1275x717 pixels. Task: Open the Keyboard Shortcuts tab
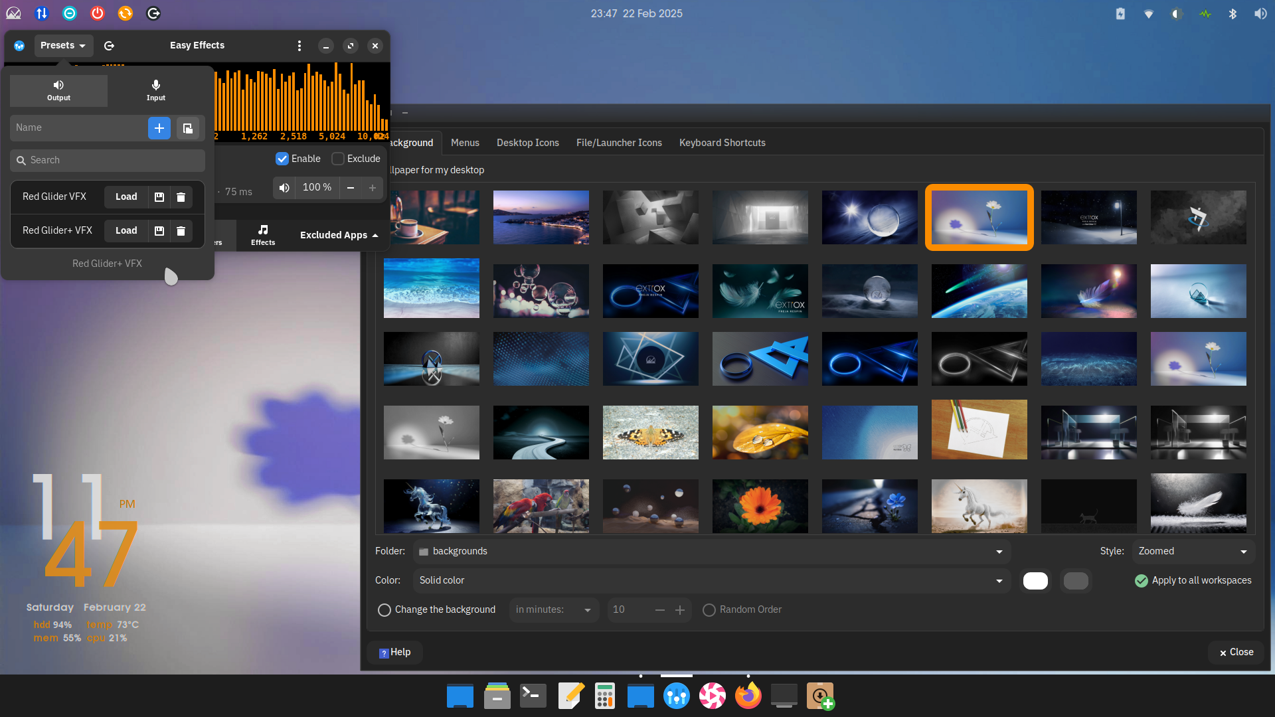(722, 143)
